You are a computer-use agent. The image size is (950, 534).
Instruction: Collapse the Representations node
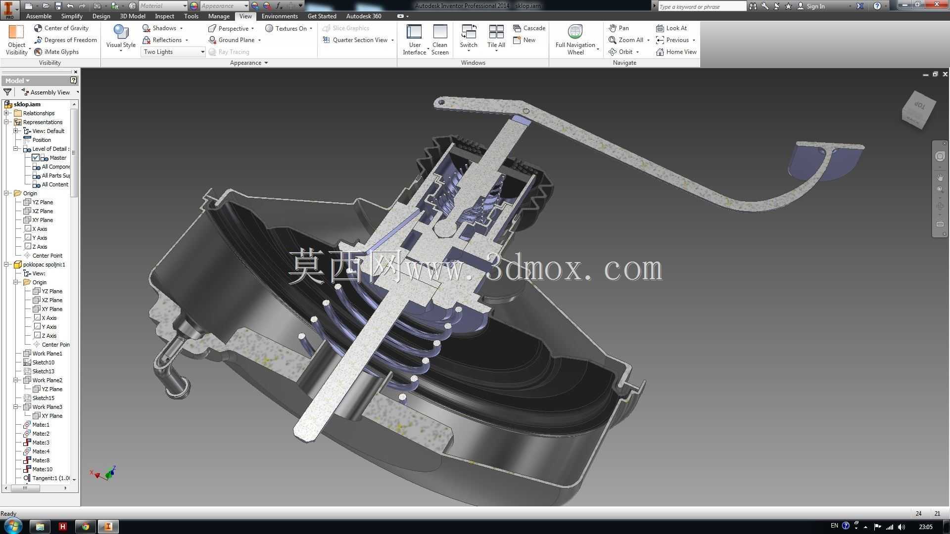coord(7,122)
